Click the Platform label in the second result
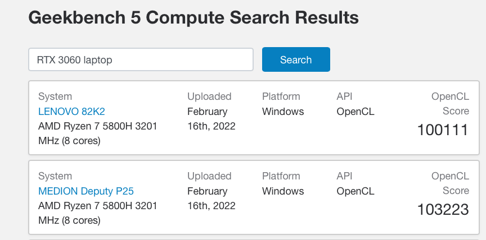The height and width of the screenshot is (240, 486). (x=281, y=176)
